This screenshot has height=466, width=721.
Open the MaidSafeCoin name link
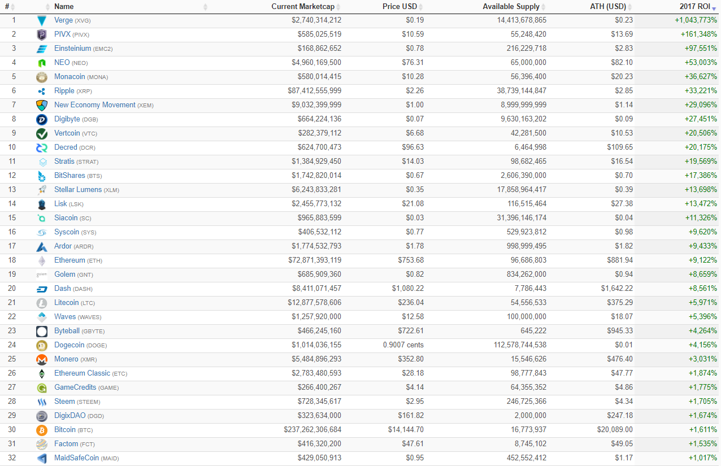(76, 458)
